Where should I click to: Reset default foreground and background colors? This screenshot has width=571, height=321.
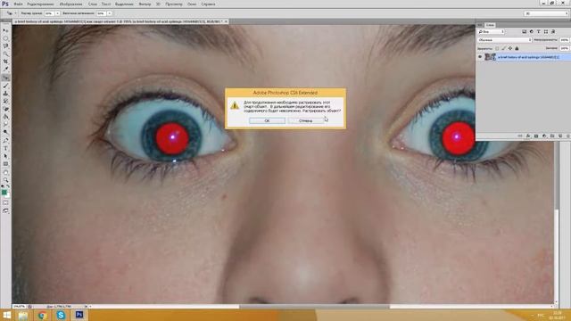[3, 186]
